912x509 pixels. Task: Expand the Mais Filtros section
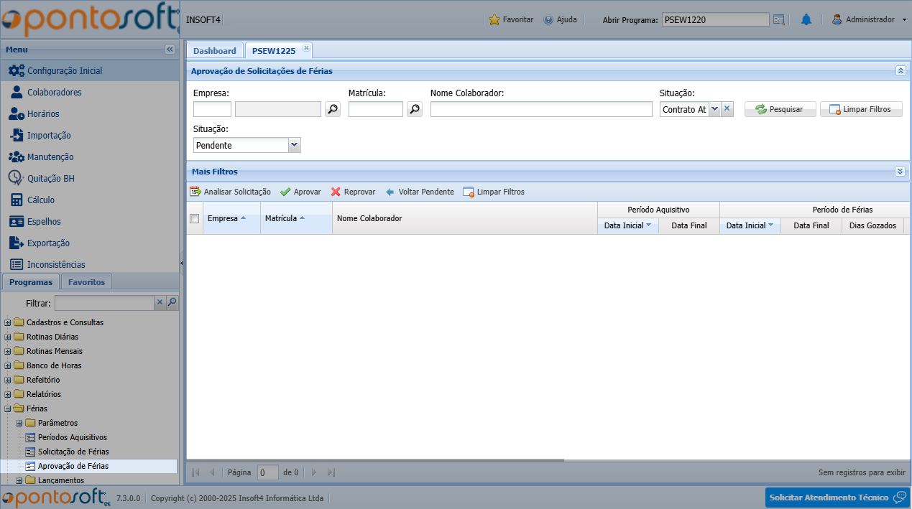900,172
